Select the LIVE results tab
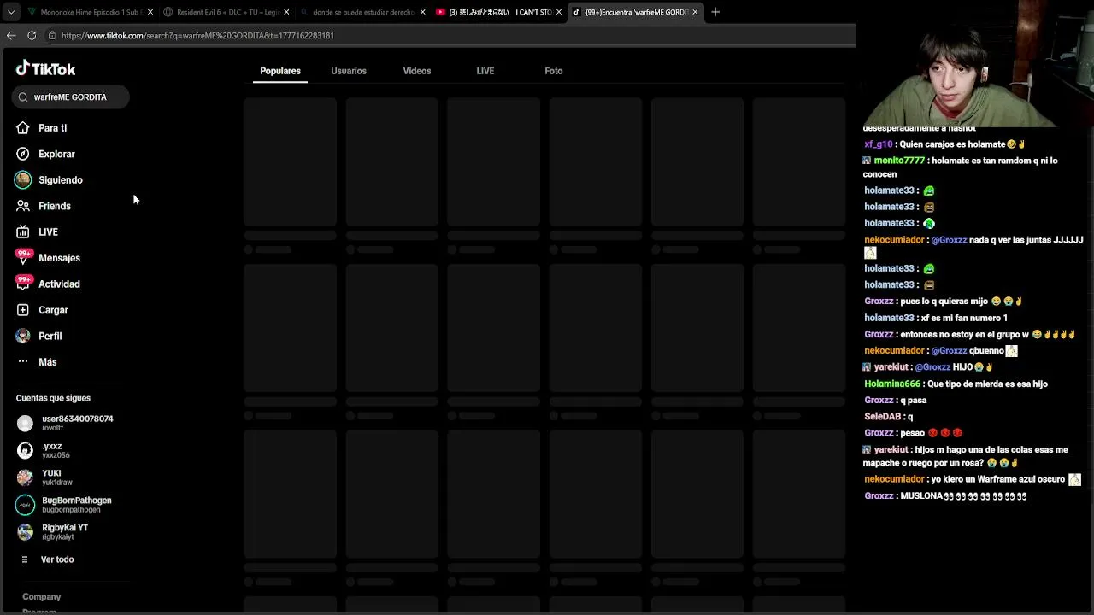The height and width of the screenshot is (615, 1094). click(485, 71)
